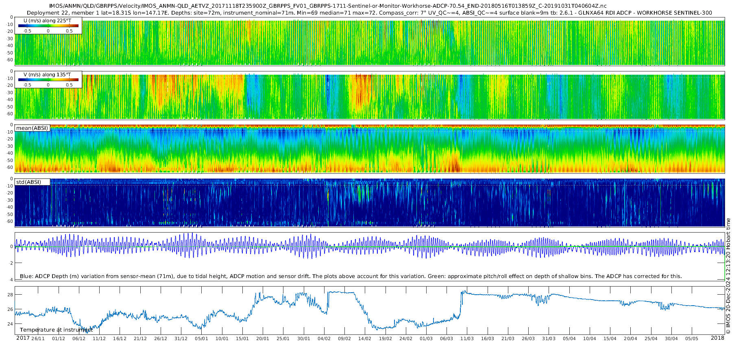Image resolution: width=732 pixels, height=345 pixels.
Task: Click the V velocity colorbar along 135°T
Action: [48, 80]
